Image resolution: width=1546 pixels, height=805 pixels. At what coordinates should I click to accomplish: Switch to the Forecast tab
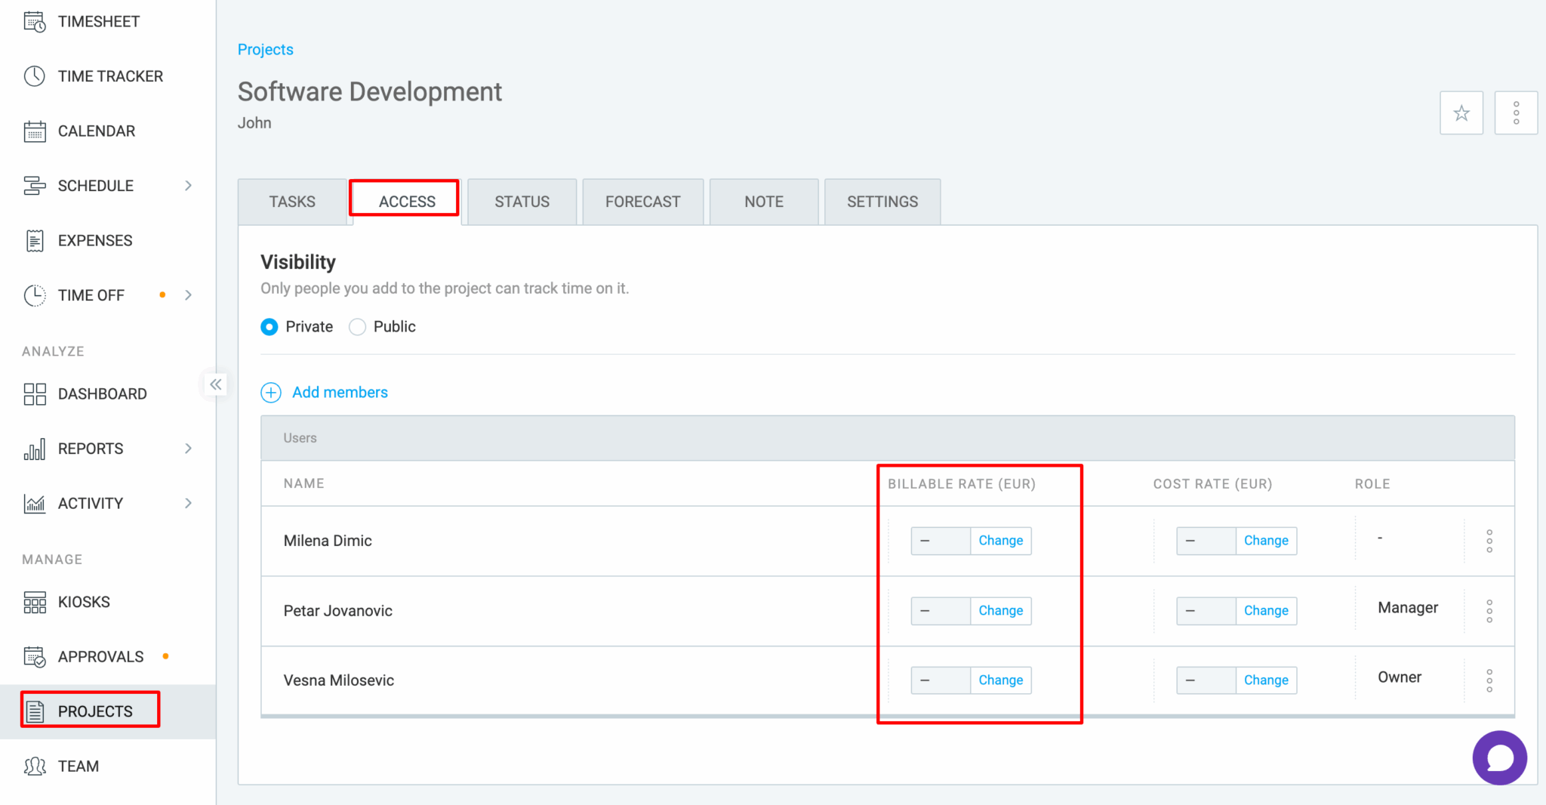[642, 202]
